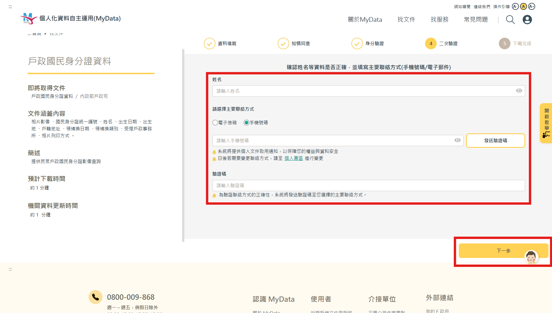Click the MyData logo icon

tap(29, 19)
